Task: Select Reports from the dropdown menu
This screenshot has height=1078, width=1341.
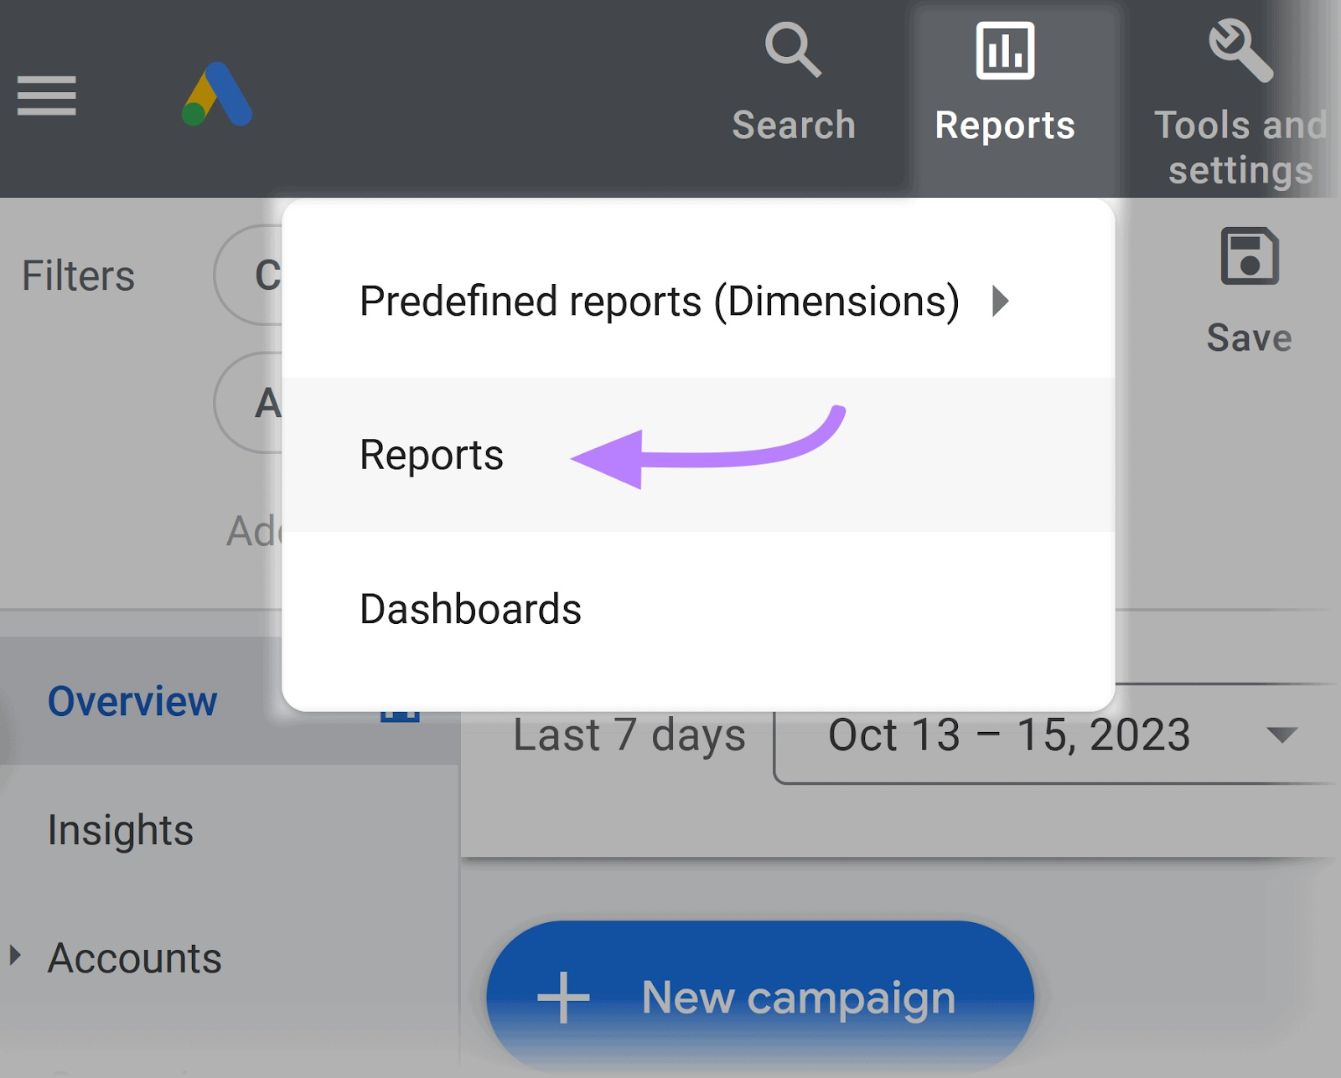Action: [x=431, y=455]
